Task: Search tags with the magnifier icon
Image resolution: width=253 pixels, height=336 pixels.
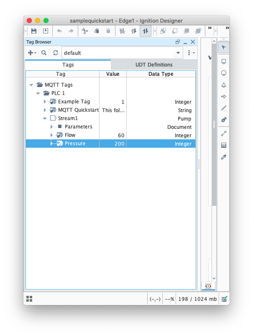Action: pos(44,53)
